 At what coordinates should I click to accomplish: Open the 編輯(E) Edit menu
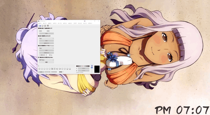tap(50, 23)
